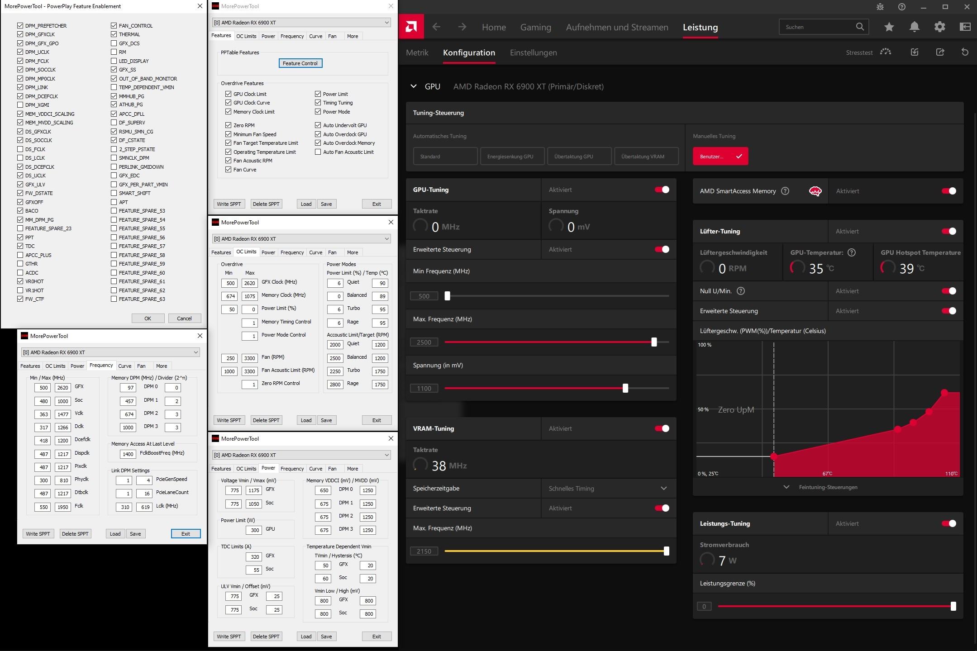Click Power Limit (W) GPU field
This screenshot has width=977, height=651.
253,530
